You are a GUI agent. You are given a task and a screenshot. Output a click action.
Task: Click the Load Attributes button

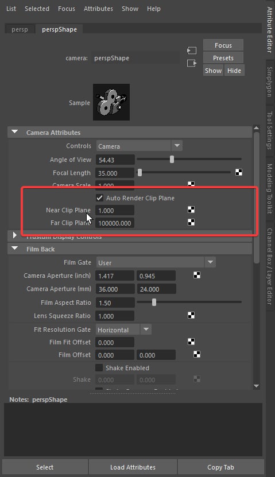tap(133, 467)
